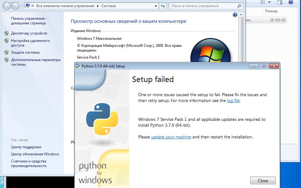Open 'Диспетчер устройств' link
Screen dimensions: 301x188
click(29, 33)
